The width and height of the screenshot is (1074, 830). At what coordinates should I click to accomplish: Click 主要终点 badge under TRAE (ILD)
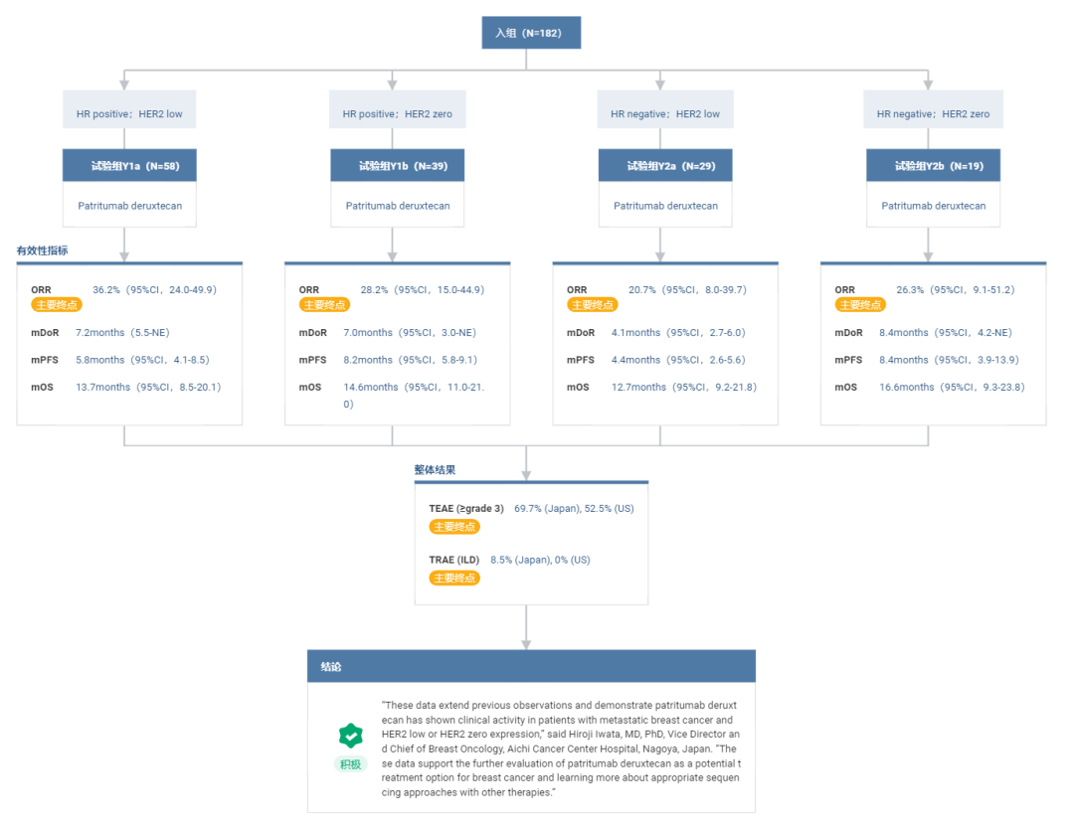click(454, 578)
